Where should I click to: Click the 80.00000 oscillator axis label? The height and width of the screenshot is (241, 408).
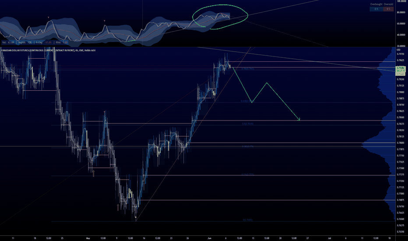point(401,12)
